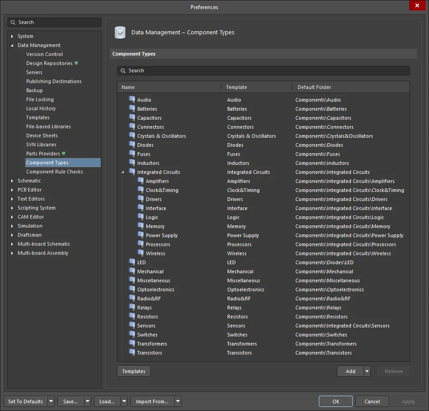Click the Inductors component icon

pyautogui.click(x=132, y=163)
